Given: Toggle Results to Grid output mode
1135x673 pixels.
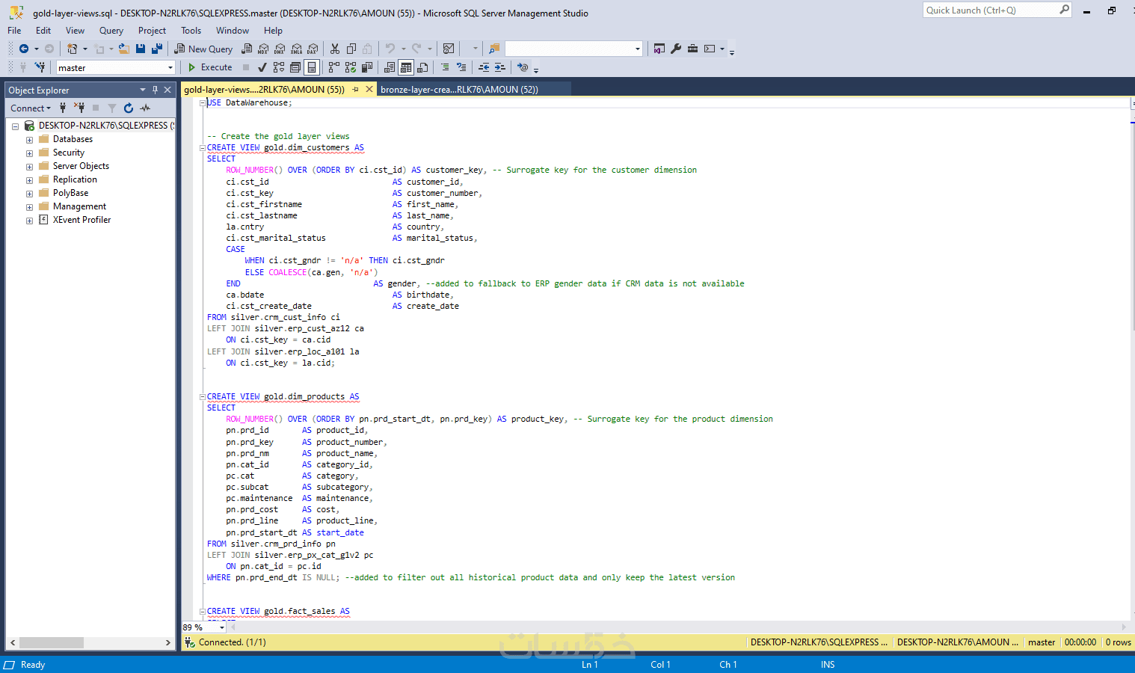Looking at the screenshot, I should click(x=406, y=67).
